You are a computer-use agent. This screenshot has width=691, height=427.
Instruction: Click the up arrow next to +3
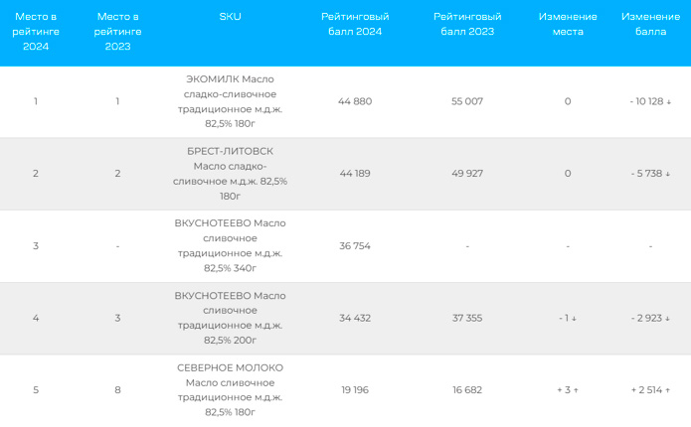576,390
